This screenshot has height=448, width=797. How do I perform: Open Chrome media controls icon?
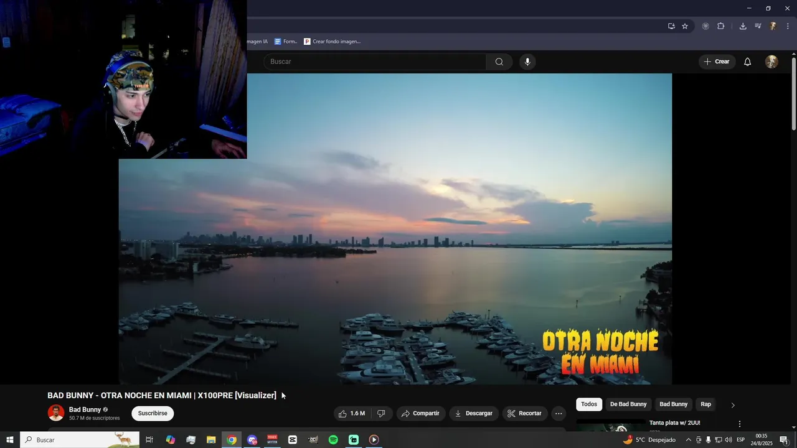coord(758,26)
